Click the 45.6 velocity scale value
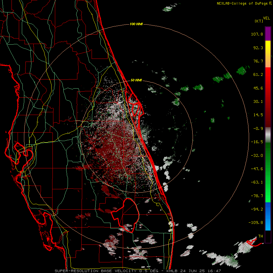This screenshot has height=273, width=273. tap(258, 88)
